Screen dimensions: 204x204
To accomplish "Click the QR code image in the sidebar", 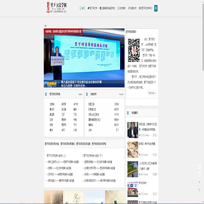I will [134, 50].
